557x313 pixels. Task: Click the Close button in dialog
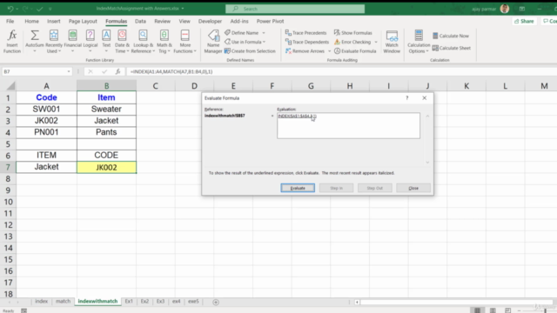[413, 188]
